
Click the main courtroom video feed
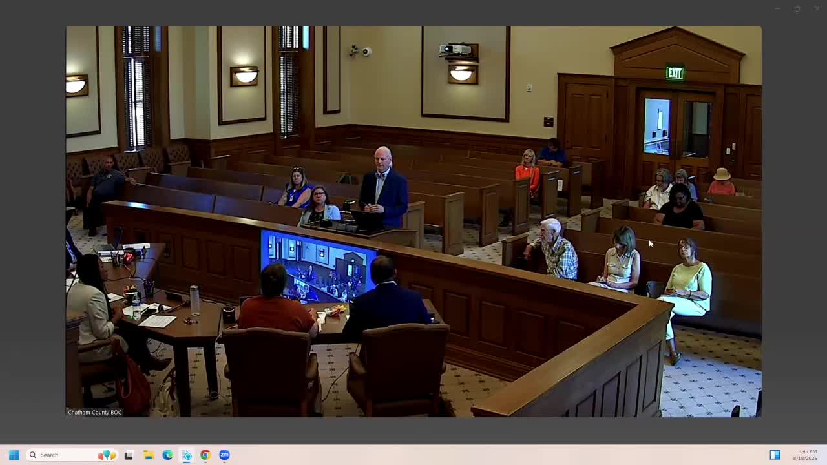[x=413, y=221]
